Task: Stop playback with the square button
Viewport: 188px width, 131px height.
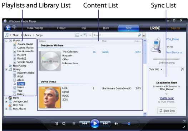Action: pyautogui.click(x=74, y=124)
